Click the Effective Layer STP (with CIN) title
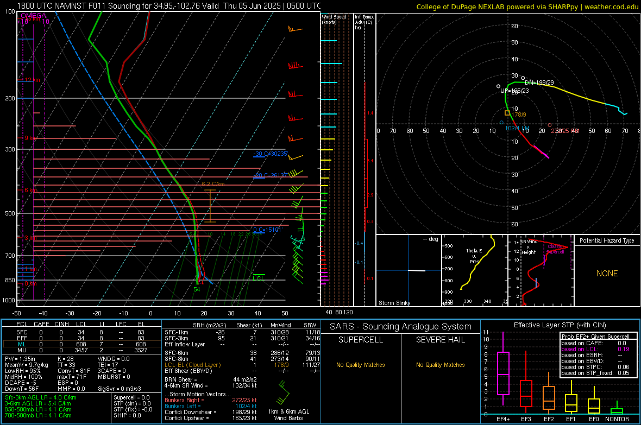641x425 pixels. (560, 325)
